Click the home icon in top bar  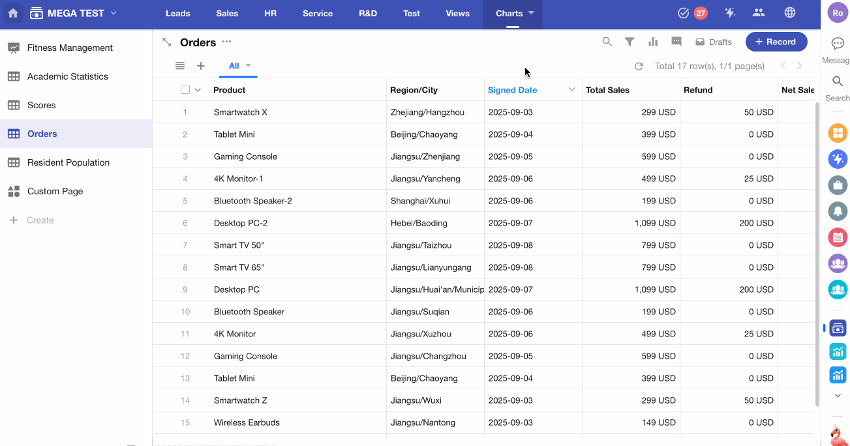[x=13, y=13]
